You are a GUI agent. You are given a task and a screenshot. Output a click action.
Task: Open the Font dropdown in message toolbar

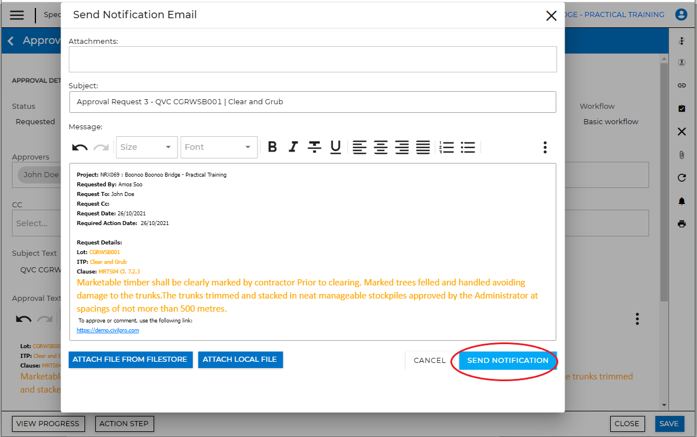(219, 147)
